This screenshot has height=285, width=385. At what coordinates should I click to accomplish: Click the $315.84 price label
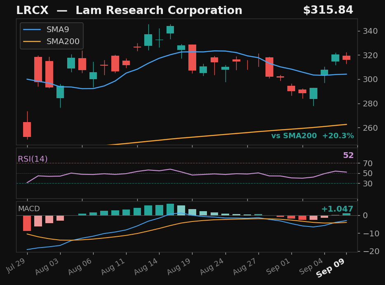pos(328,10)
